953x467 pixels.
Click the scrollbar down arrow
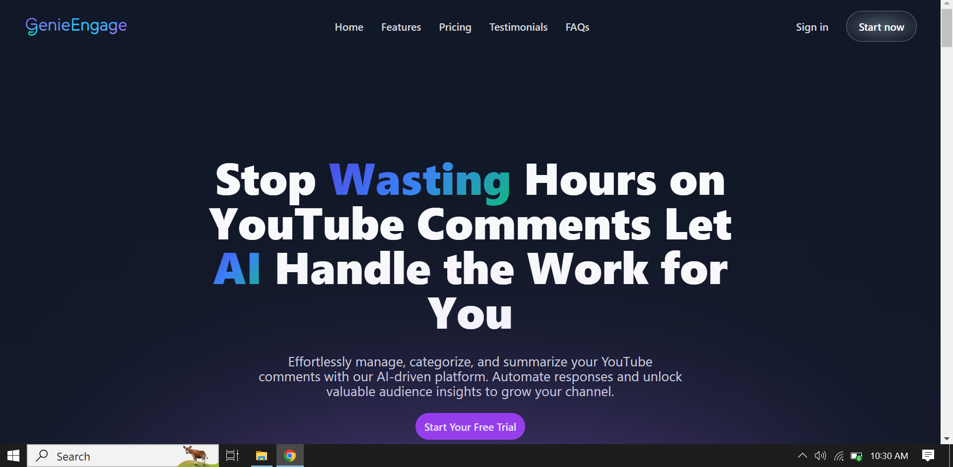coord(947,439)
